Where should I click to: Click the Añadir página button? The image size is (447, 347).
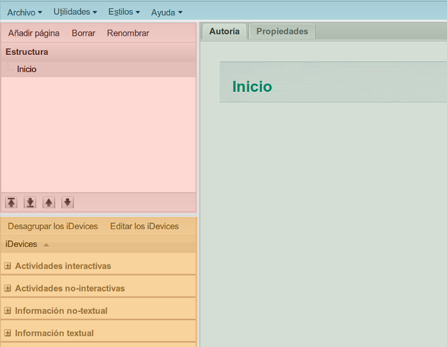point(34,33)
